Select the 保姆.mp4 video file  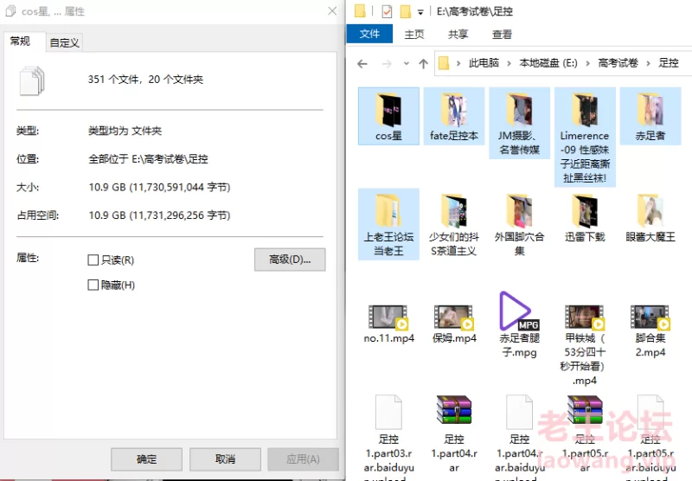click(453, 324)
